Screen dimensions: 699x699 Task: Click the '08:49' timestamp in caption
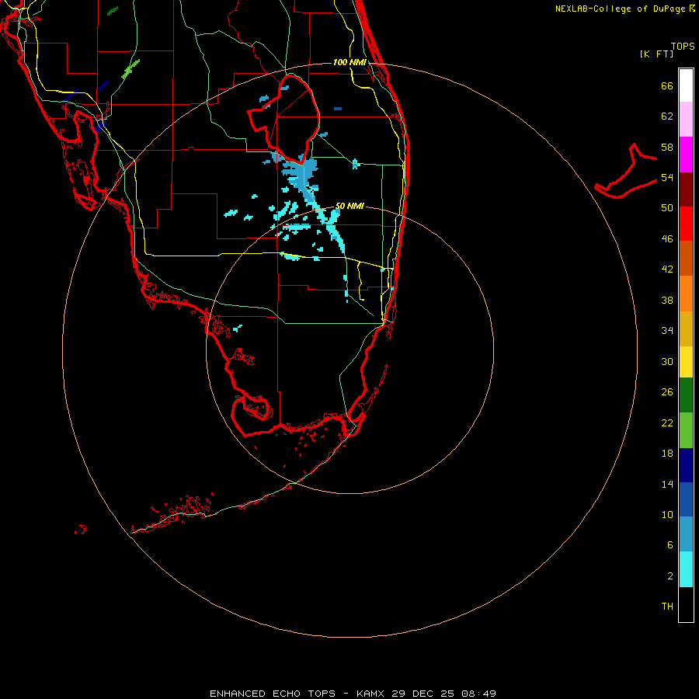[x=478, y=694]
